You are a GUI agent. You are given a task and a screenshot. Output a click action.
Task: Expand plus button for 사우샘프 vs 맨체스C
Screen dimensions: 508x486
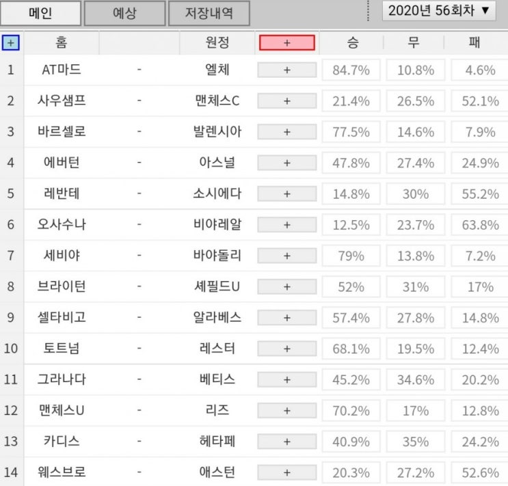click(287, 101)
